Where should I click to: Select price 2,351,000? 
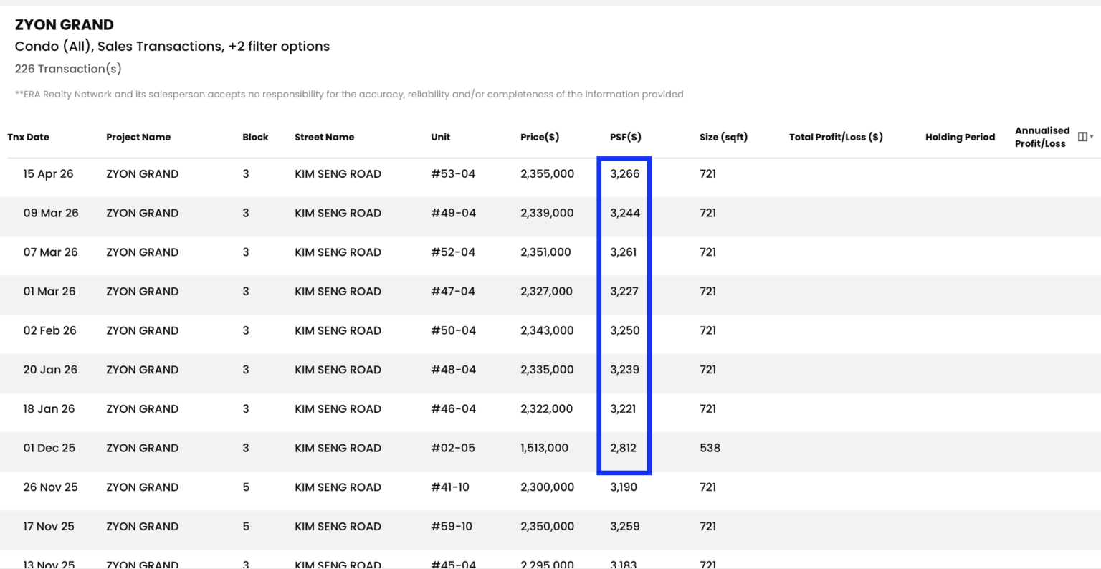(x=545, y=252)
